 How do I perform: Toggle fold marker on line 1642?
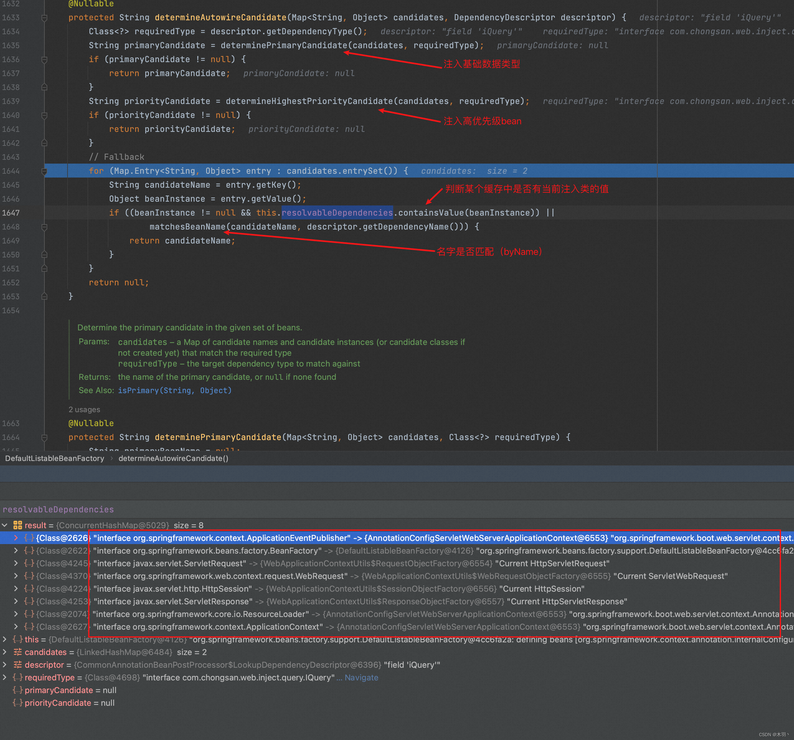44,143
